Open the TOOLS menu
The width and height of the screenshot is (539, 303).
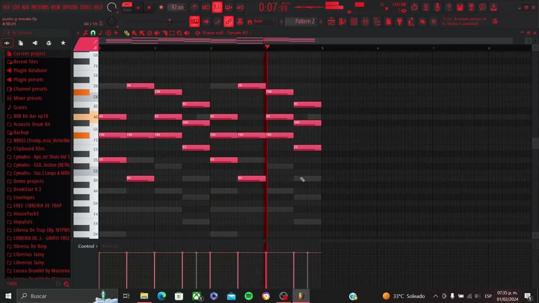click(86, 8)
